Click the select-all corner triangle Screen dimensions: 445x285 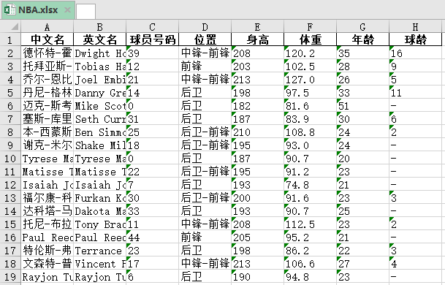15,27
